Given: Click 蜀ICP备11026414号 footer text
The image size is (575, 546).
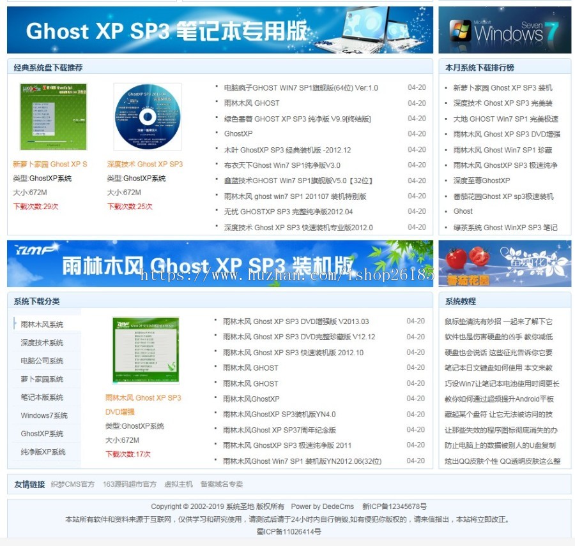Looking at the screenshot, I should coord(289,531).
